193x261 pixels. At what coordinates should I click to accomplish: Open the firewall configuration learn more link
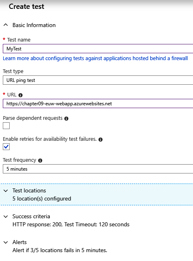pyautogui.click(x=95, y=58)
